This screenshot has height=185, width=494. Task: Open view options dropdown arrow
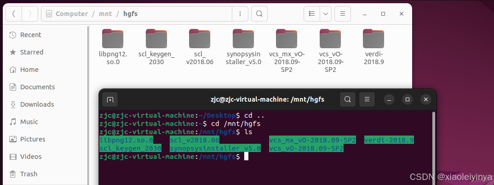(x=326, y=14)
